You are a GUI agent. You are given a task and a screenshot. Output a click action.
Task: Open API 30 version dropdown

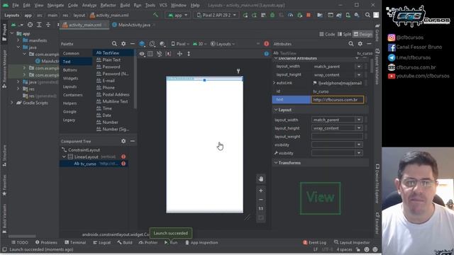click(x=199, y=44)
